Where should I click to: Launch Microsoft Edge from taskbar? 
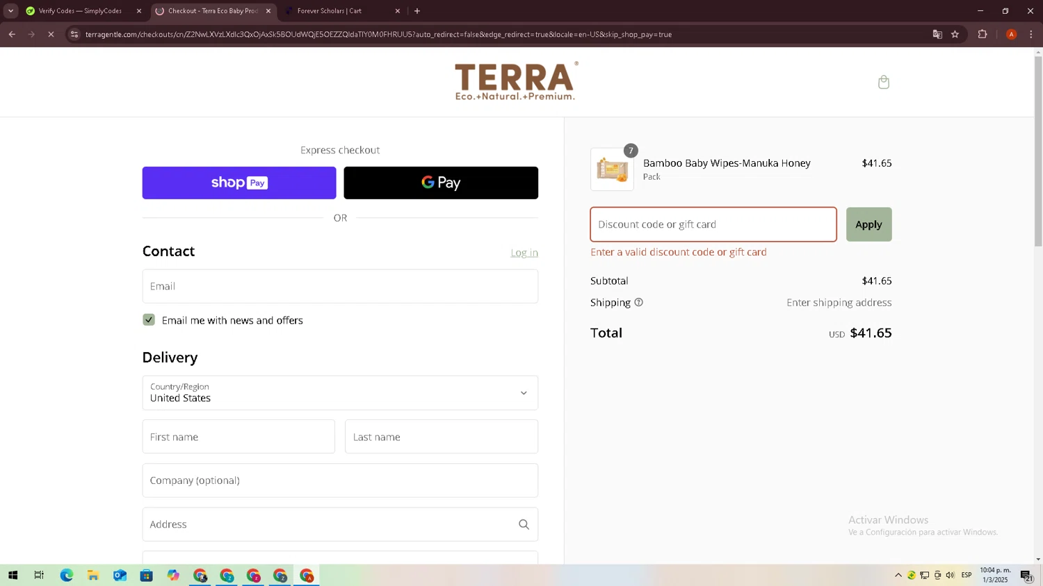[66, 576]
